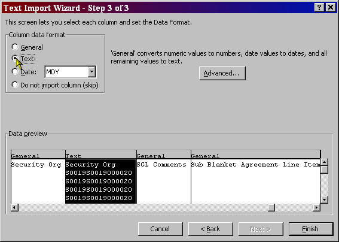Close the wizard with the X button

(331, 8)
